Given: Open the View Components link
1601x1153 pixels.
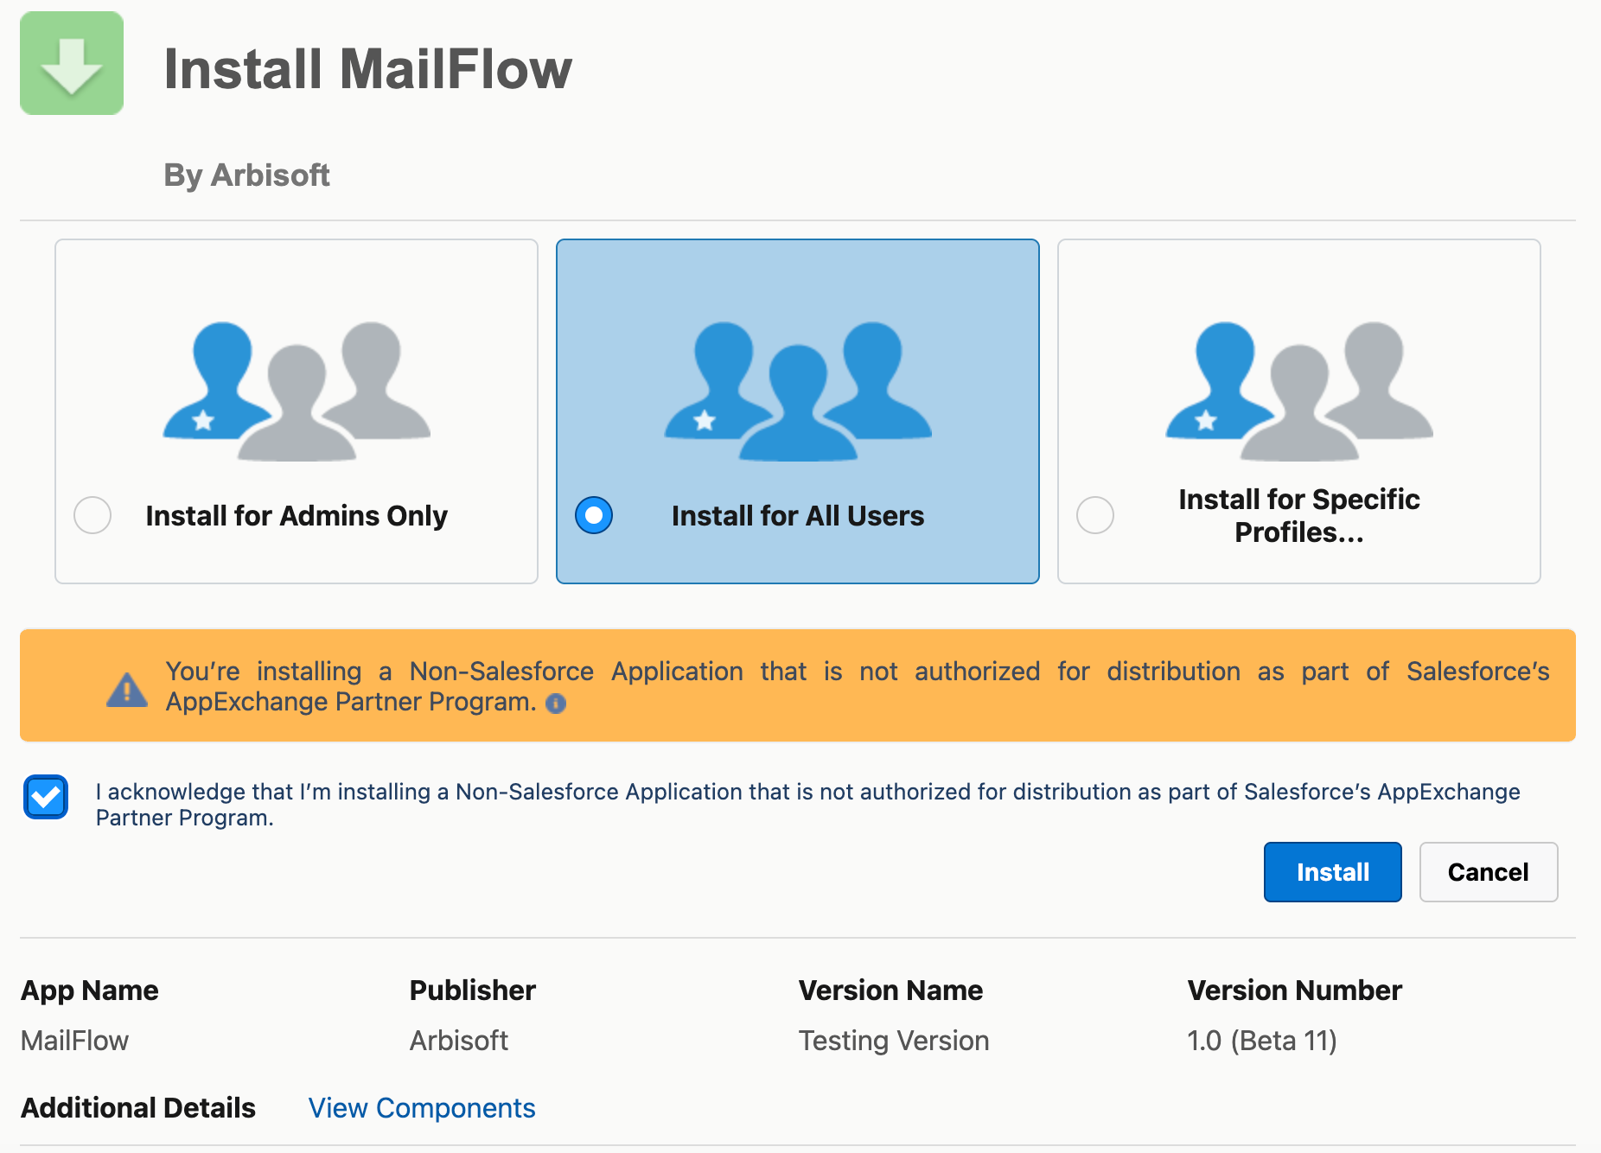Looking at the screenshot, I should (422, 1108).
